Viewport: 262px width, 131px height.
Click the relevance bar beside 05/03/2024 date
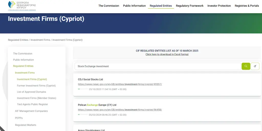pos(83,115)
